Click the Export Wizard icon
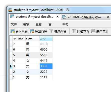This screenshot has width=111, height=92. 32,31
